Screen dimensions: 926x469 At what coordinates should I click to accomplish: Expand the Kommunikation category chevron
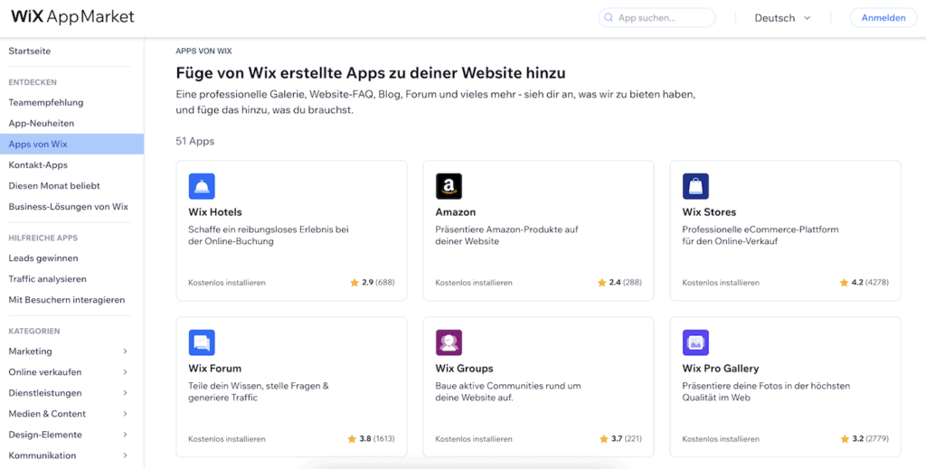click(125, 455)
